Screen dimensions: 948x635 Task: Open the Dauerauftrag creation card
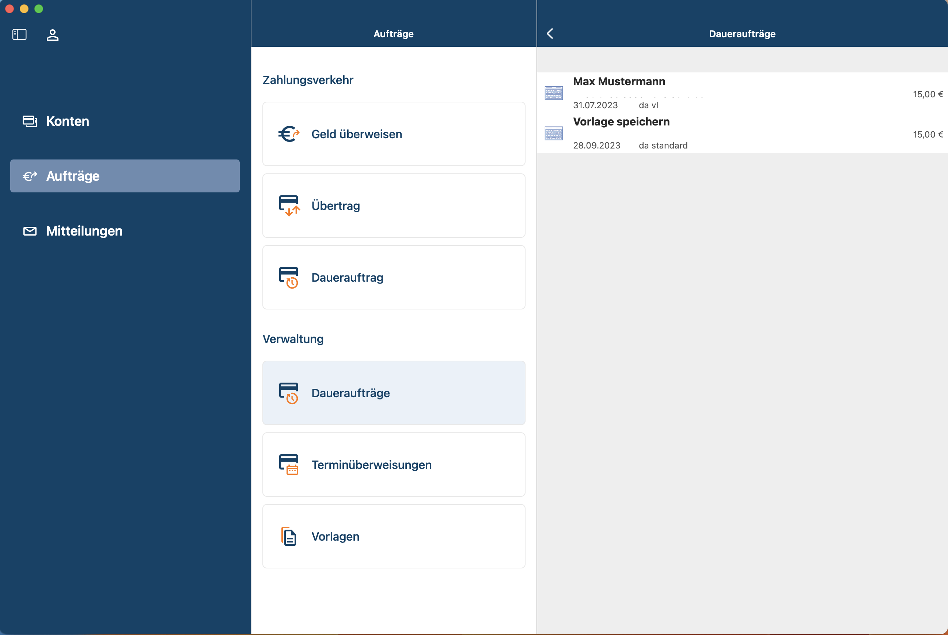[x=394, y=277]
